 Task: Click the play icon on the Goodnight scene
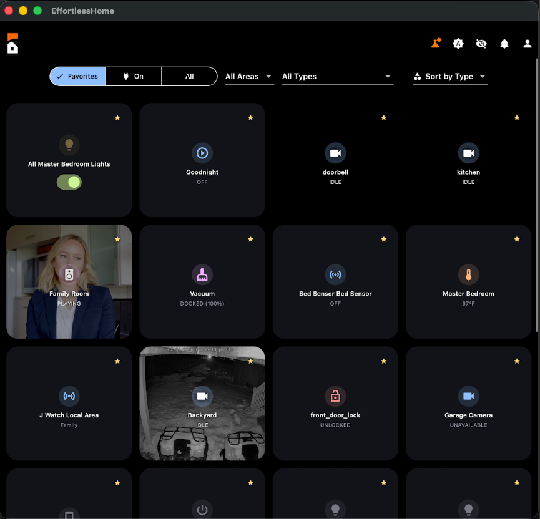pyautogui.click(x=202, y=153)
